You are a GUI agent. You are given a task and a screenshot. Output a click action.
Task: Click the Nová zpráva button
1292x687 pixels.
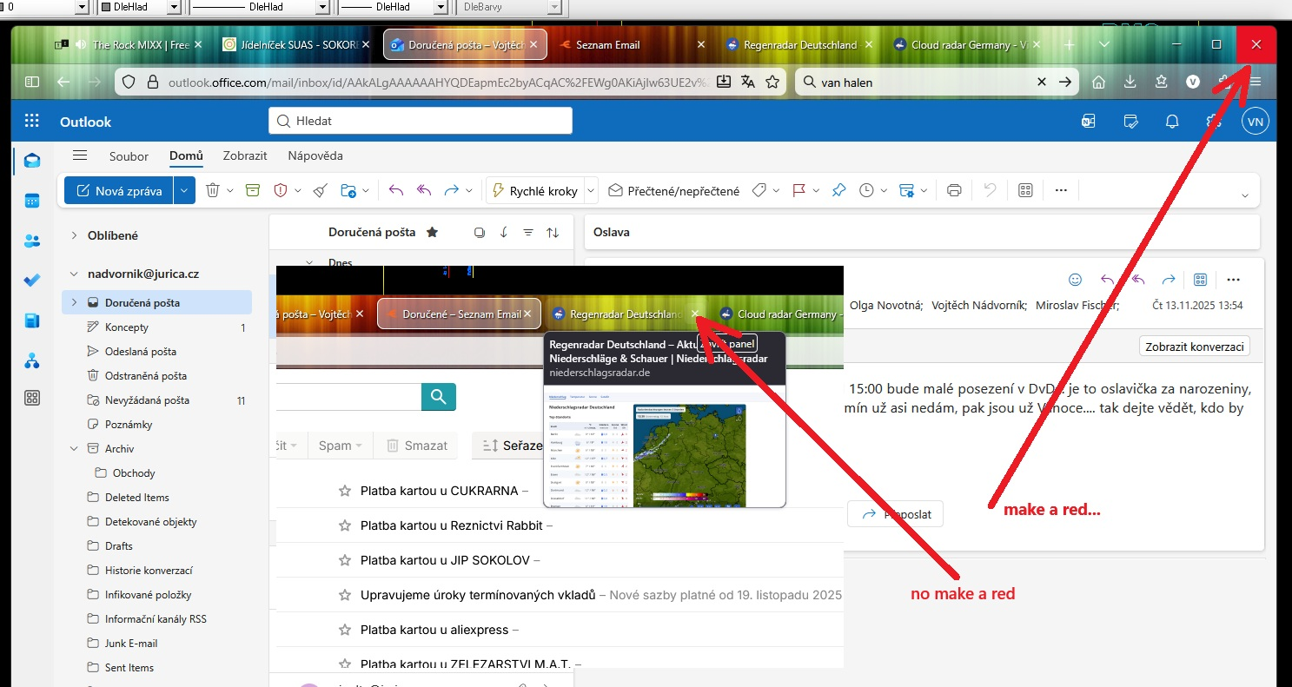point(119,190)
